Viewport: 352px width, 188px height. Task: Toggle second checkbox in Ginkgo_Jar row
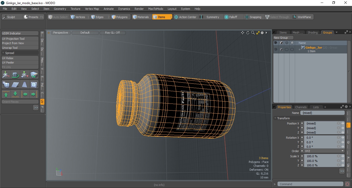click(292, 49)
